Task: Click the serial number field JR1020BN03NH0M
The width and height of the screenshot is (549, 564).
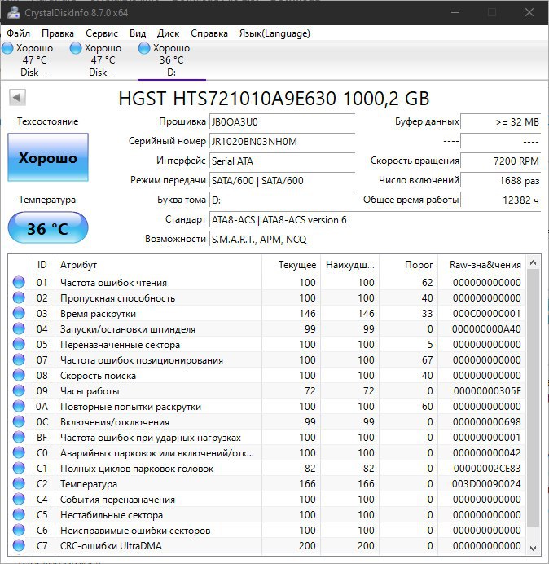Action: pyautogui.click(x=282, y=141)
